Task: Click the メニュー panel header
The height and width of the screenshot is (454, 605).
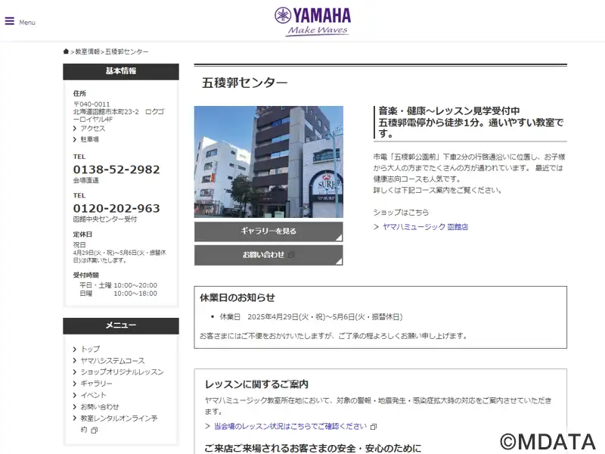Action: [121, 325]
